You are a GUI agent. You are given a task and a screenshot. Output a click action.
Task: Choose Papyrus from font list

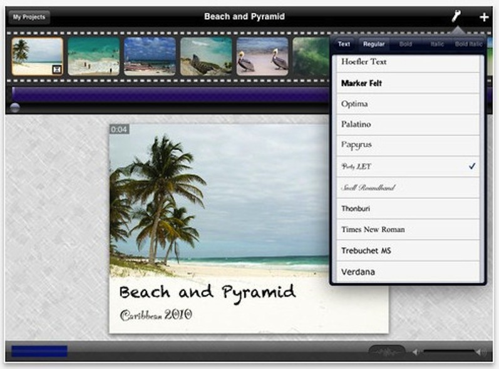point(407,145)
